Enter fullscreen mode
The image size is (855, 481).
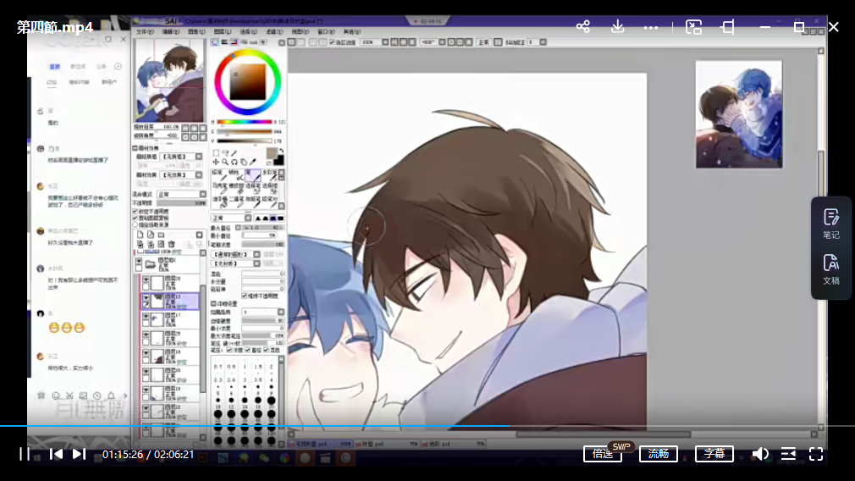click(816, 454)
